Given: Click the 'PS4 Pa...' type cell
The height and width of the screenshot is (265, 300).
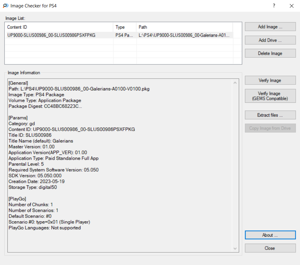Looking at the screenshot, I should 125,35.
